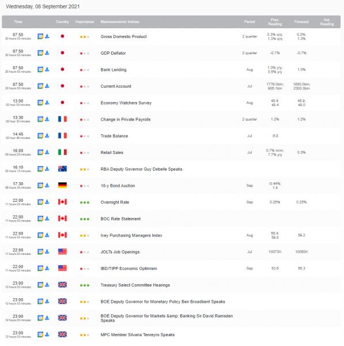Open MPC Member Silvana Tenreyro Speaks event
This screenshot has width=344, height=346.
tap(138, 334)
